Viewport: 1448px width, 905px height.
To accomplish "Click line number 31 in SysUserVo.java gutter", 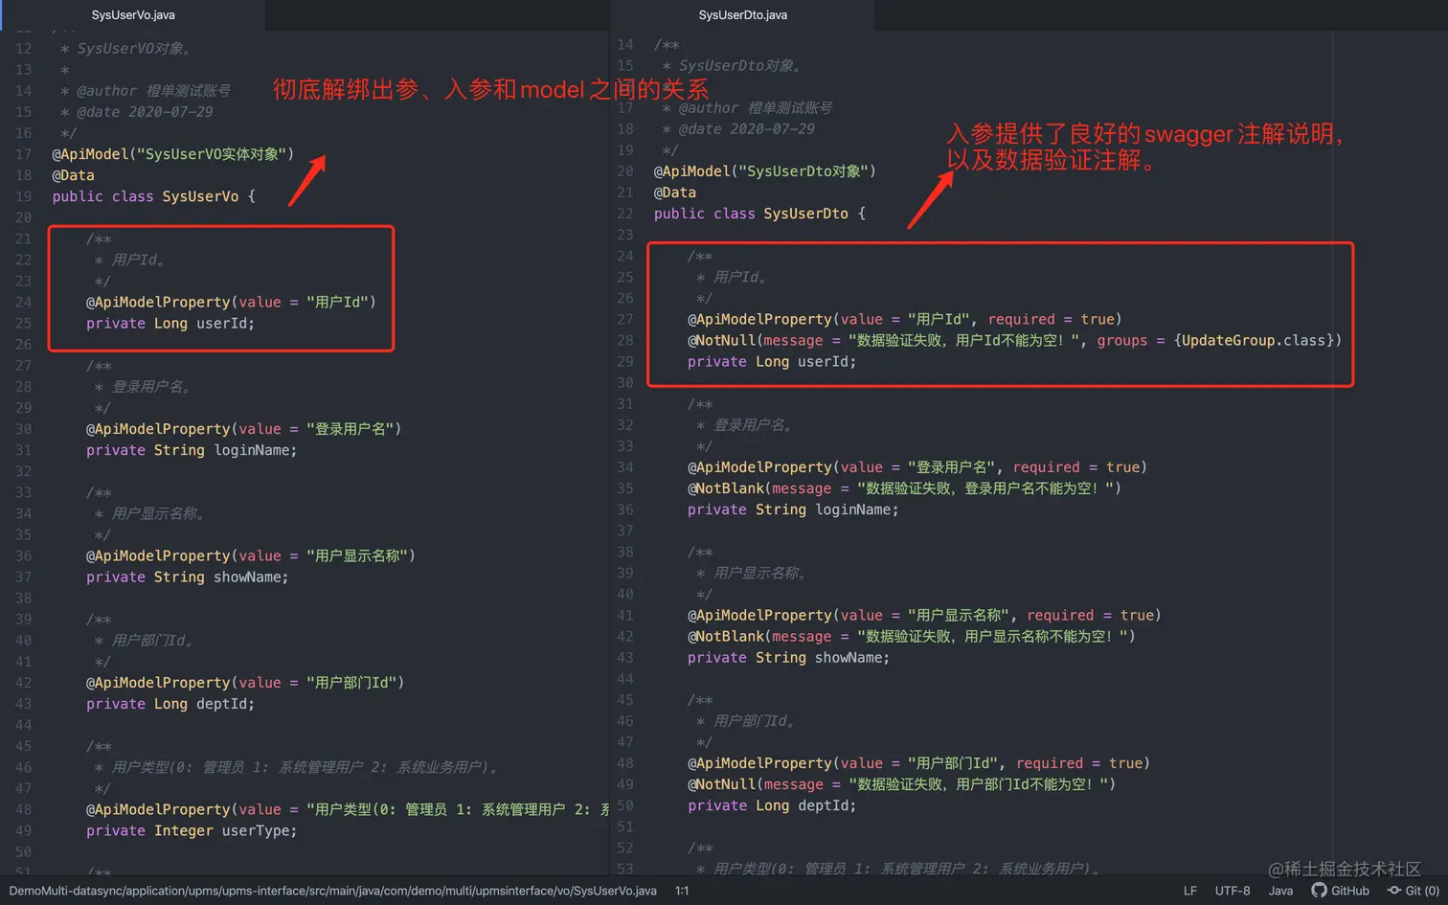I will pyautogui.click(x=23, y=450).
